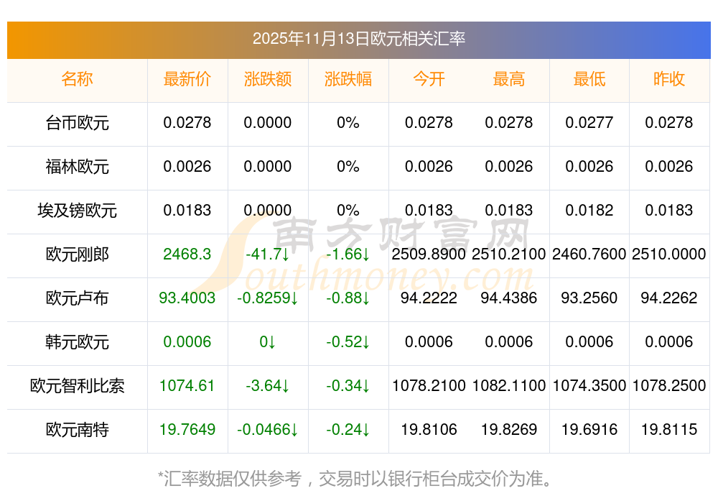Screen dimensions: 718x501
Task: Click the 最高 column header
Action: 509,79
